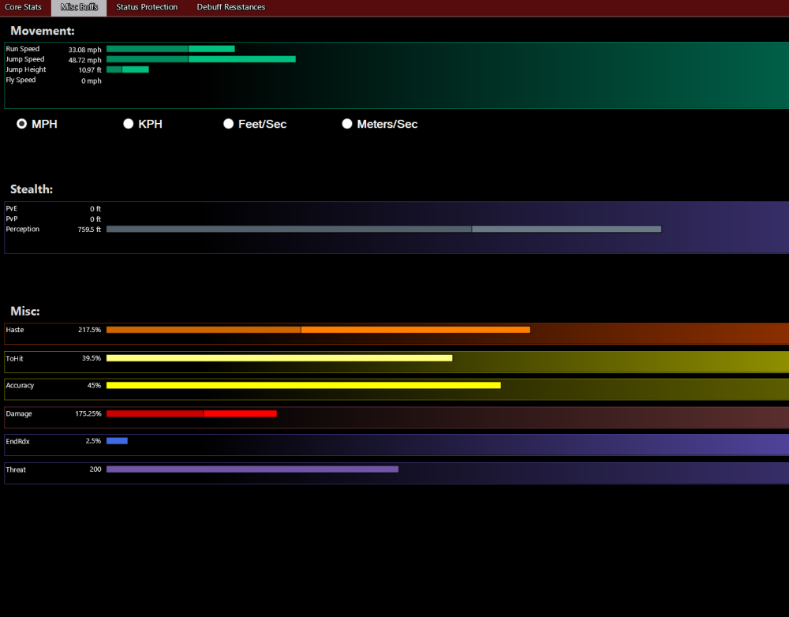This screenshot has width=789, height=617.
Task: Click the bright yellow Accuracy bar
Action: pos(303,386)
